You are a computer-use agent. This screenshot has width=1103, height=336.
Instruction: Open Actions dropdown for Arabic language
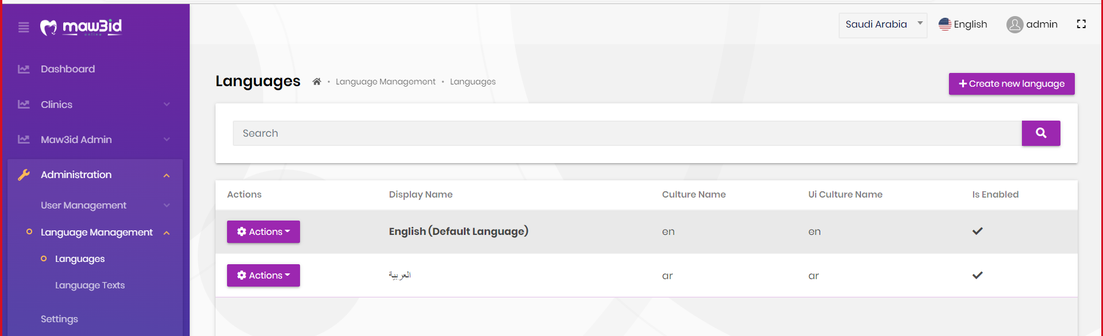click(x=263, y=275)
